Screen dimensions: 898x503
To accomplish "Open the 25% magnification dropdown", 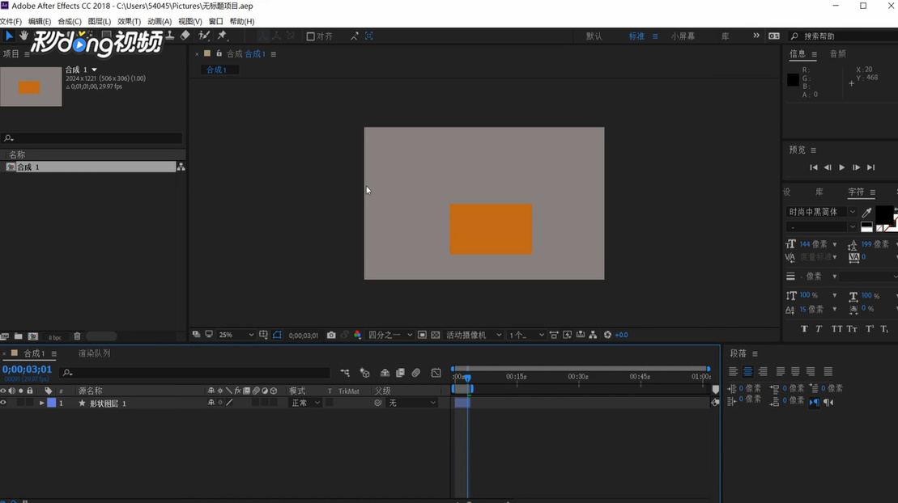I will 236,335.
